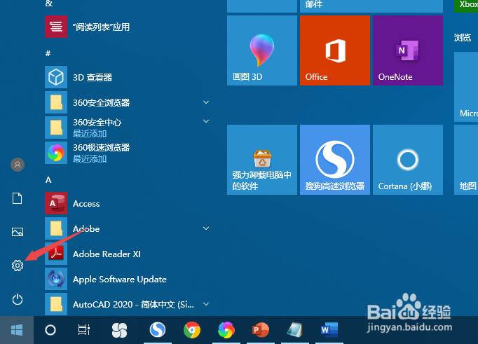Open the 强力卸载电脑中的软件 tile

pyautogui.click(x=262, y=160)
